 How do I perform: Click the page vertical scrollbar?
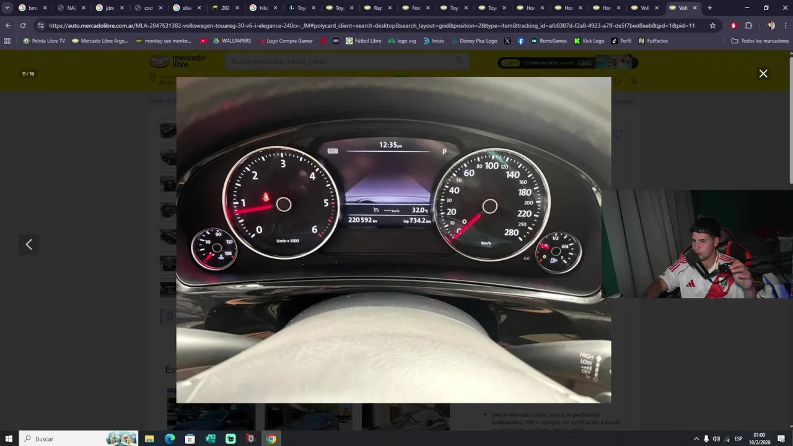coord(791,121)
